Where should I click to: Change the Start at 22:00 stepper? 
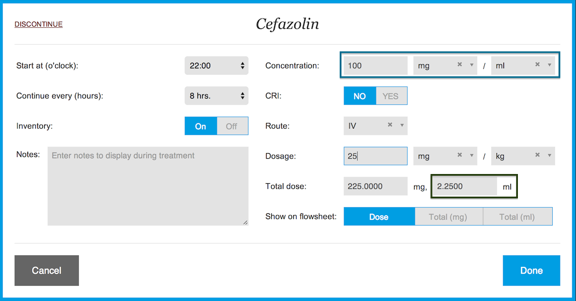pyautogui.click(x=217, y=66)
